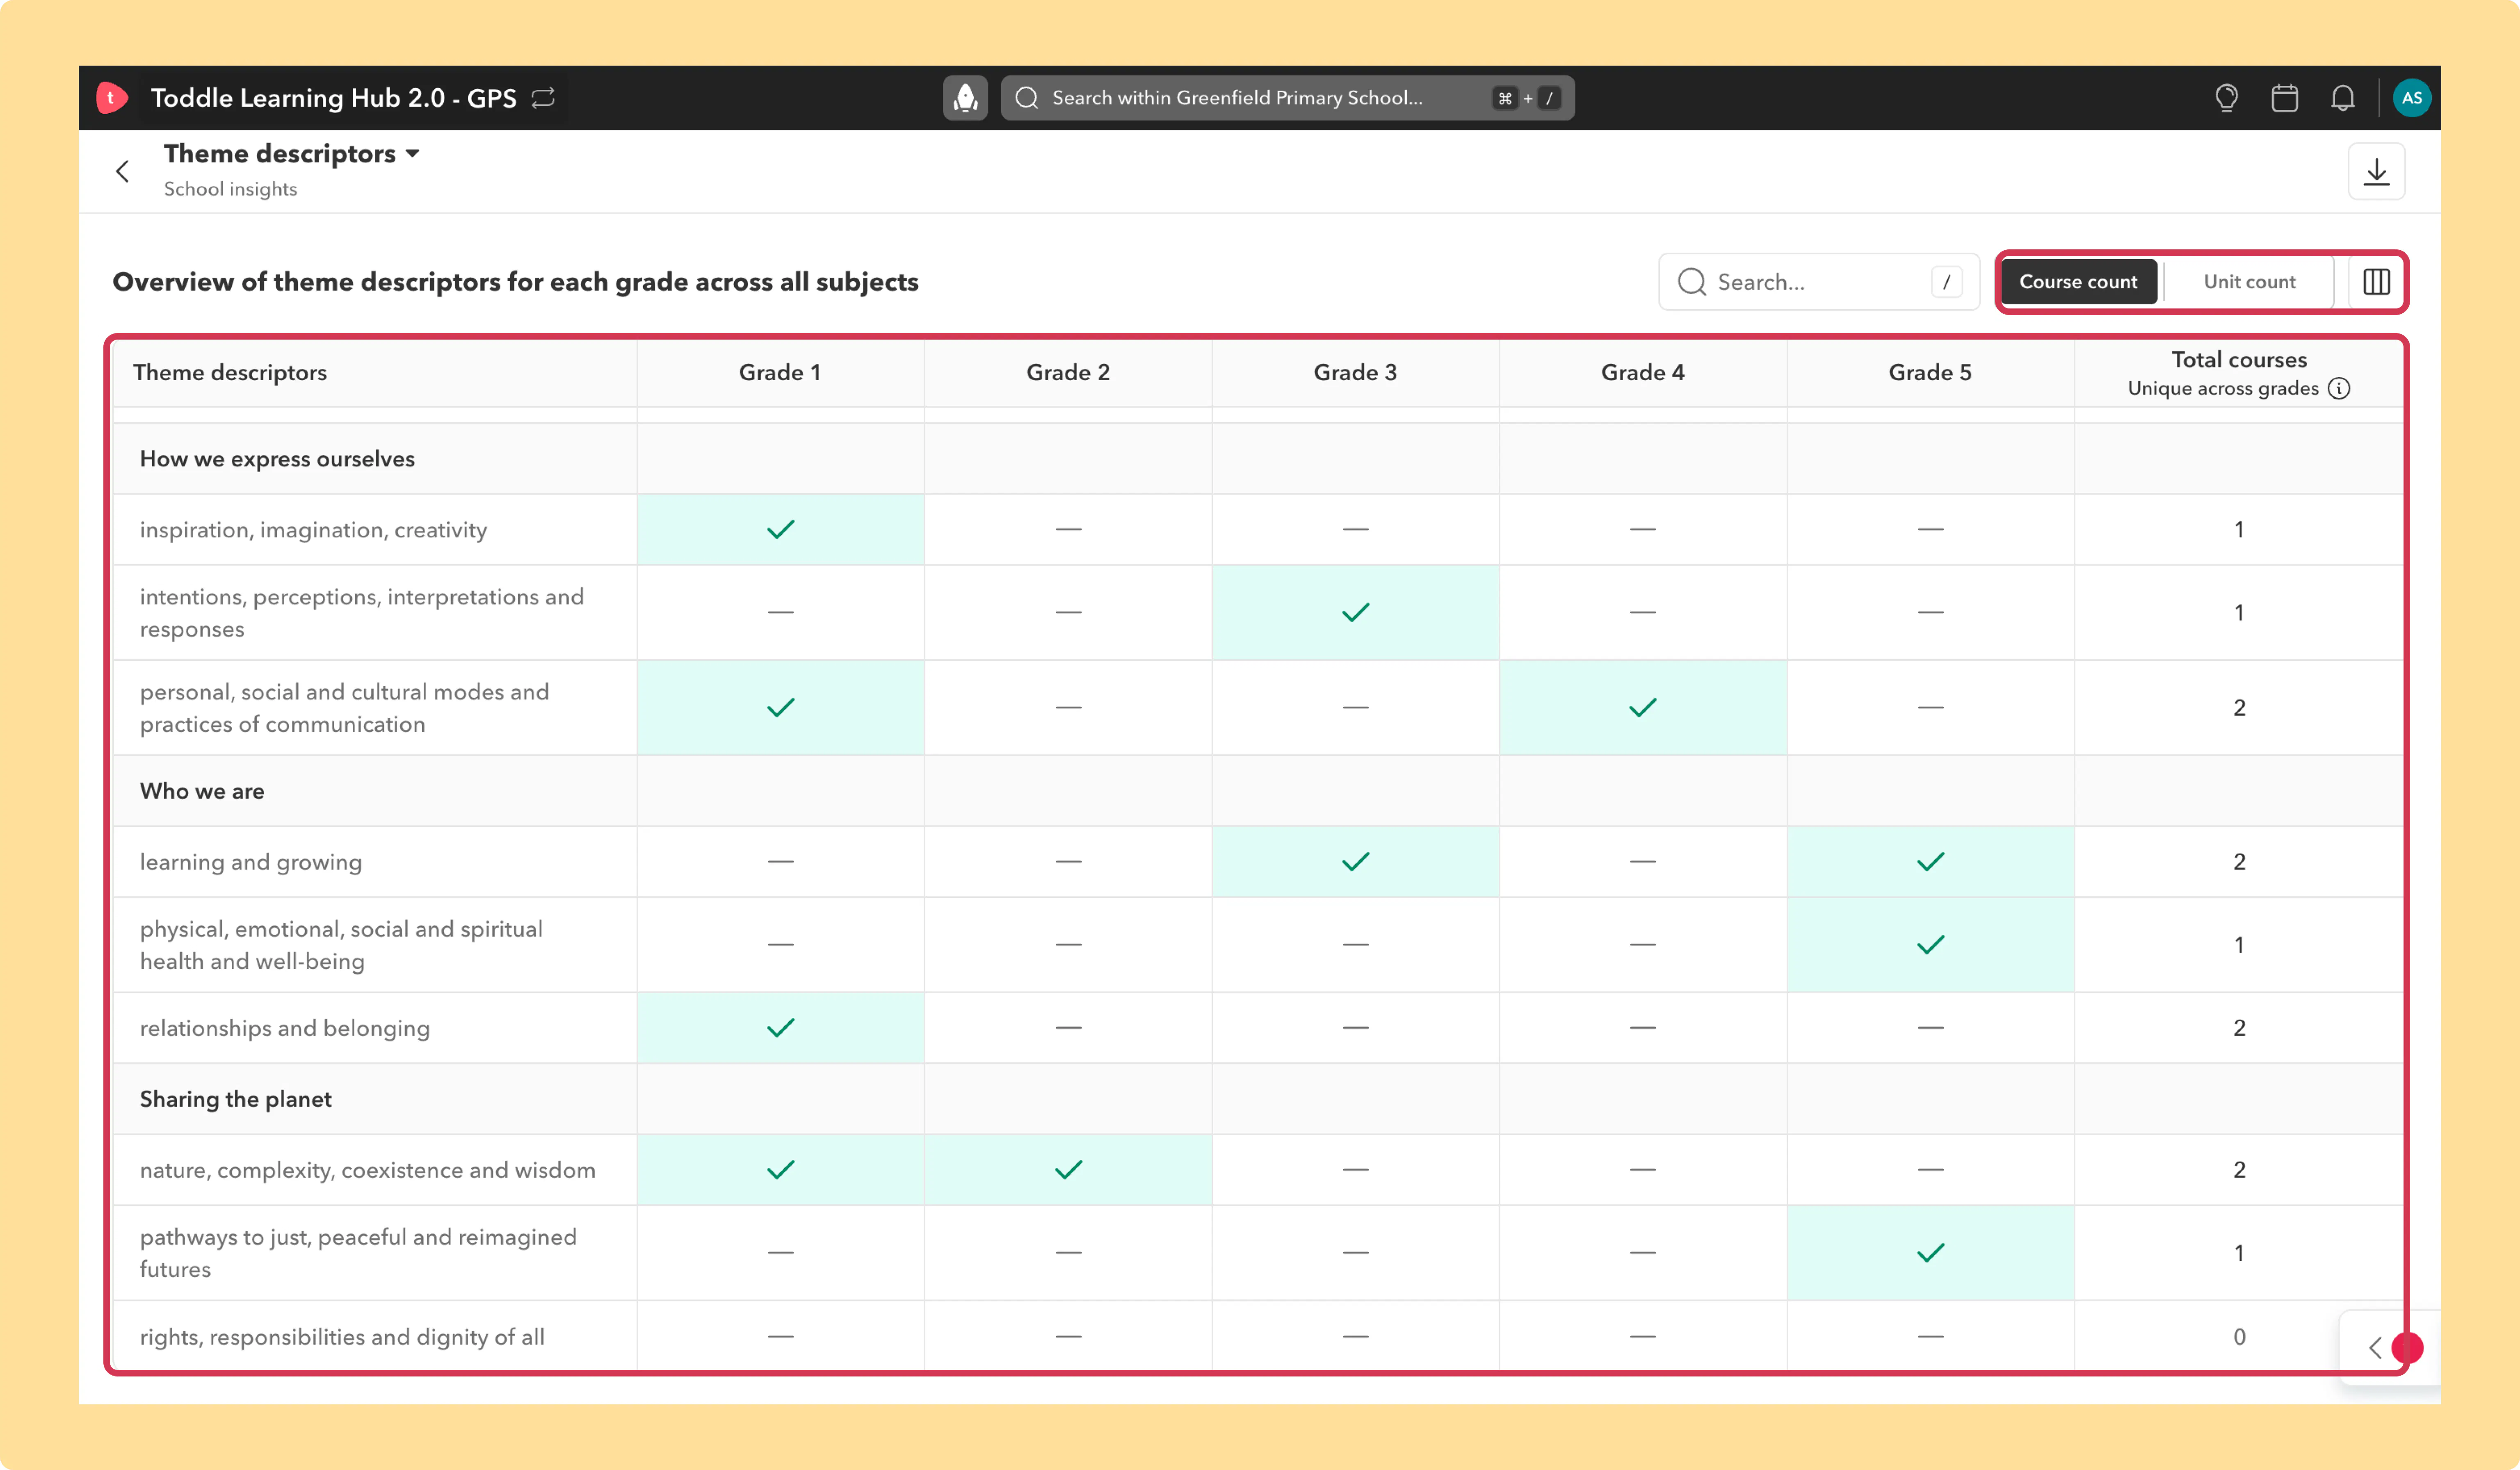The width and height of the screenshot is (2520, 1470).
Task: Click relationships and belonging descriptor
Action: tap(285, 1028)
